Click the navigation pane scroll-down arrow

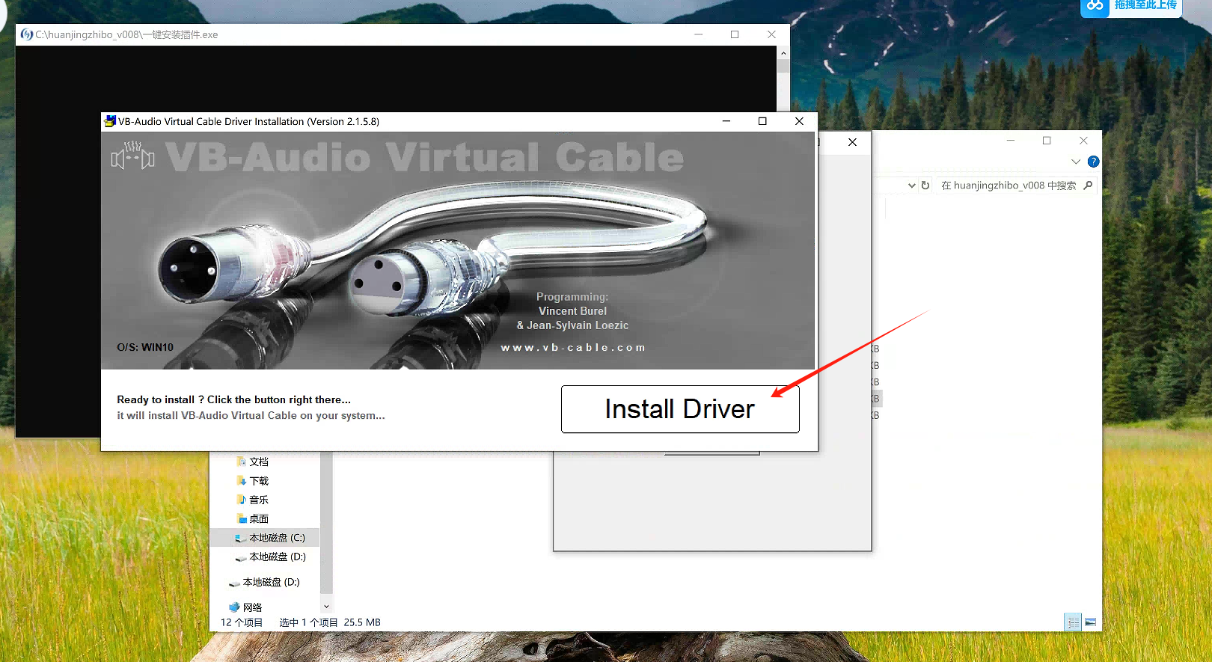326,607
